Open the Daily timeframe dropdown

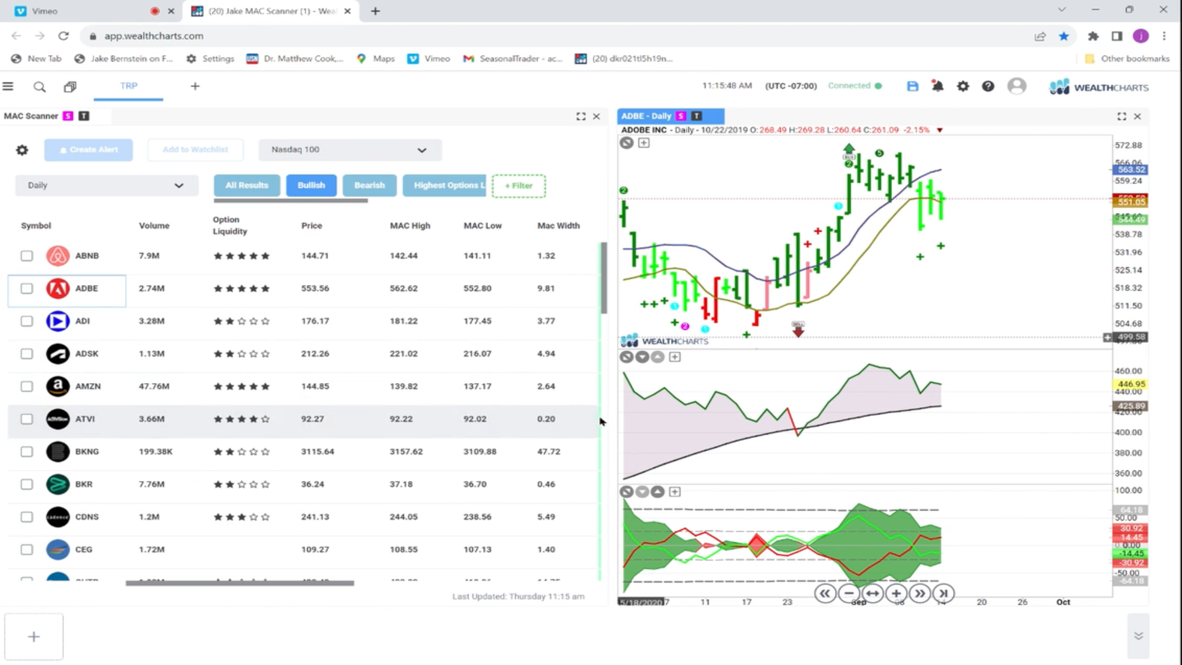coord(107,185)
